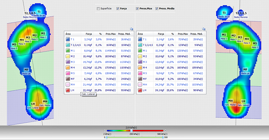Uncheck the Força checkbox
The height and width of the screenshot is (140, 269).
(x=118, y=8)
